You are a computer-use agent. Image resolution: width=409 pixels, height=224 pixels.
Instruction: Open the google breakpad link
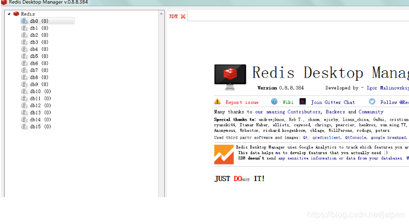point(388,138)
